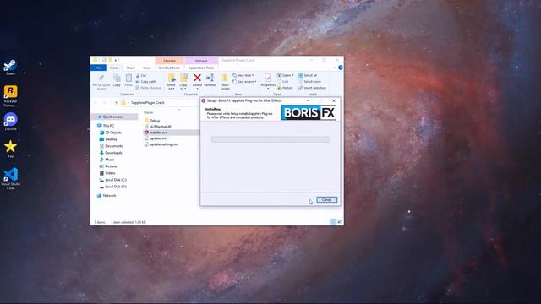The width and height of the screenshot is (541, 304).
Task: Click Cut in the Clipboard group
Action: 141,75
